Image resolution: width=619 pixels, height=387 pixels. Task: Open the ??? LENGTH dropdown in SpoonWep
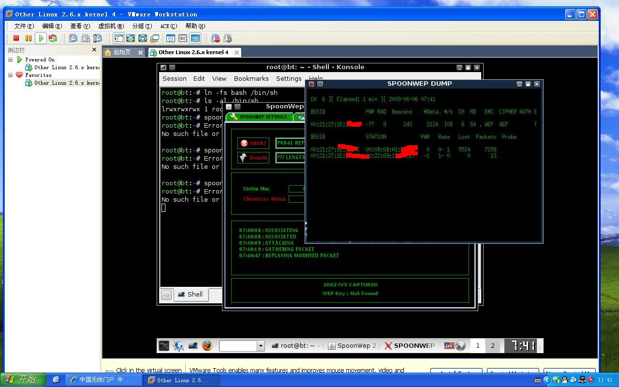tap(290, 157)
